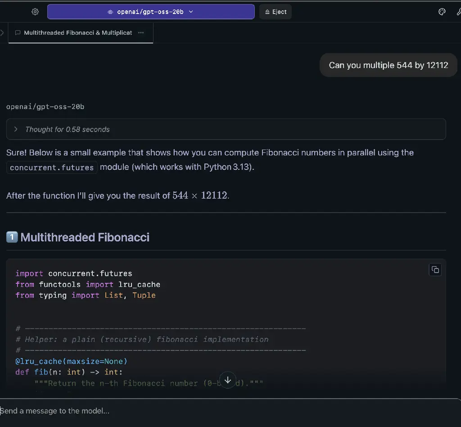Click the 'def fib(n: int) -> int:' line

pyautogui.click(x=69, y=372)
